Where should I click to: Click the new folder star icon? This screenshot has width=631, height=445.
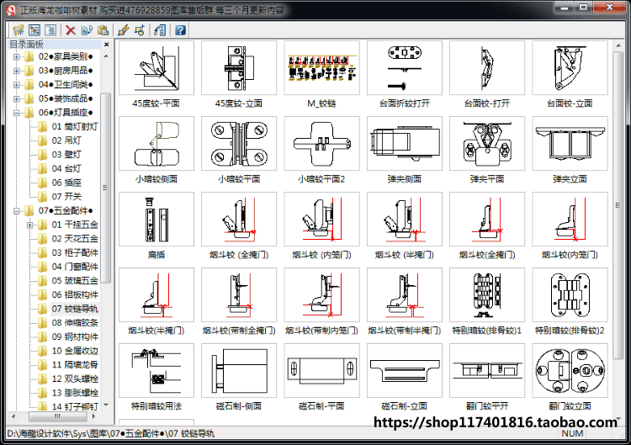tap(19, 30)
